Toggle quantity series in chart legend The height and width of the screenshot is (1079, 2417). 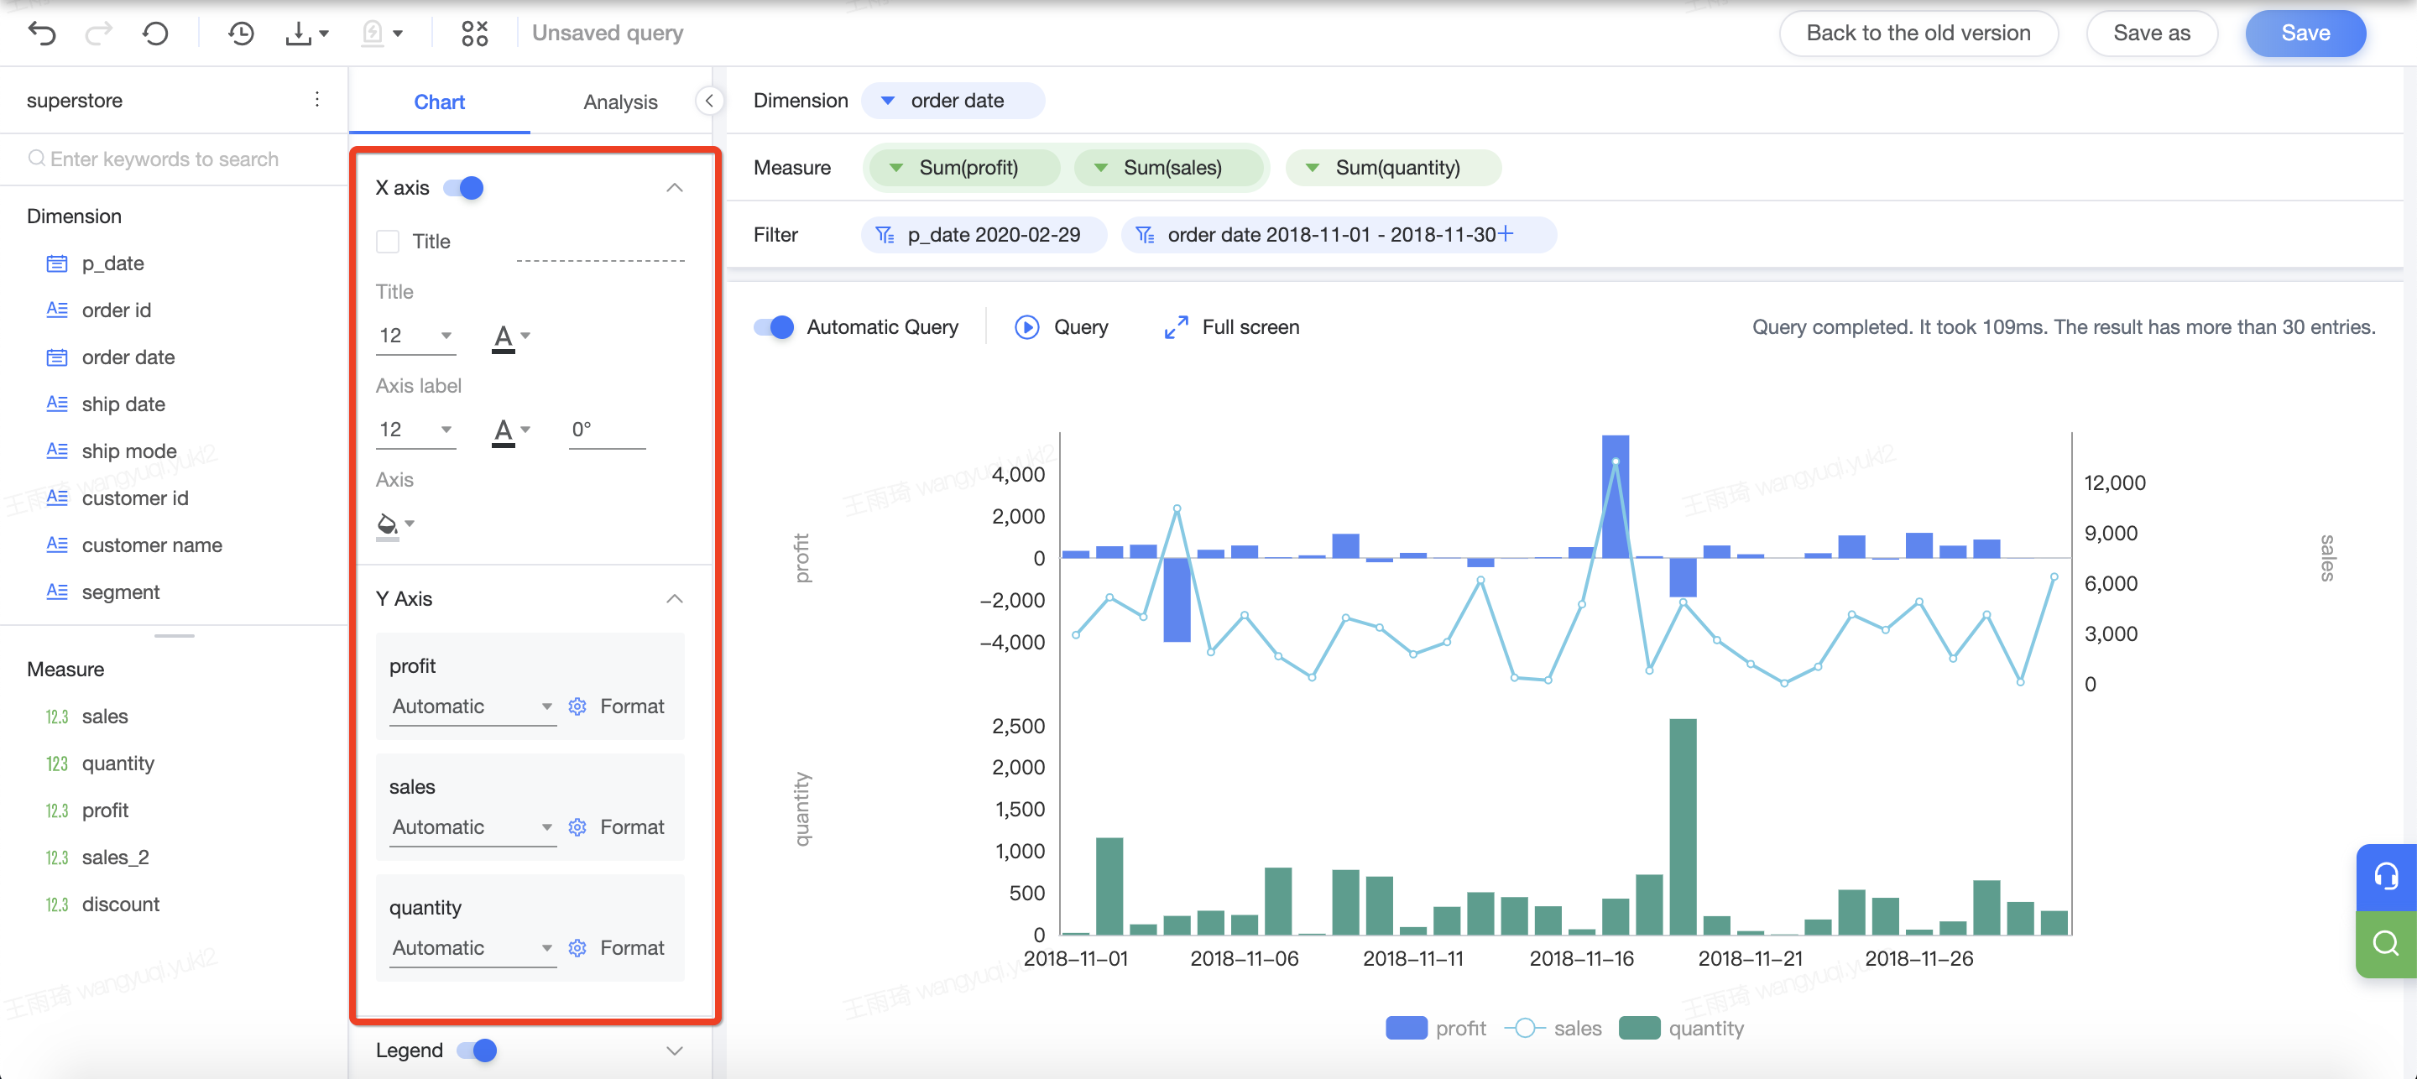tap(1681, 1029)
